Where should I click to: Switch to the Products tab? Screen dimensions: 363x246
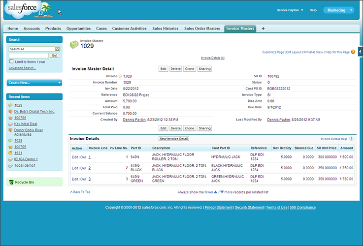(x=53, y=29)
